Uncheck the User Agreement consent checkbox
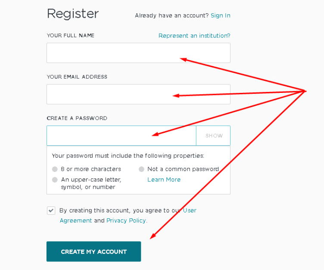Screen dimensions: 324x270 (x=51, y=211)
